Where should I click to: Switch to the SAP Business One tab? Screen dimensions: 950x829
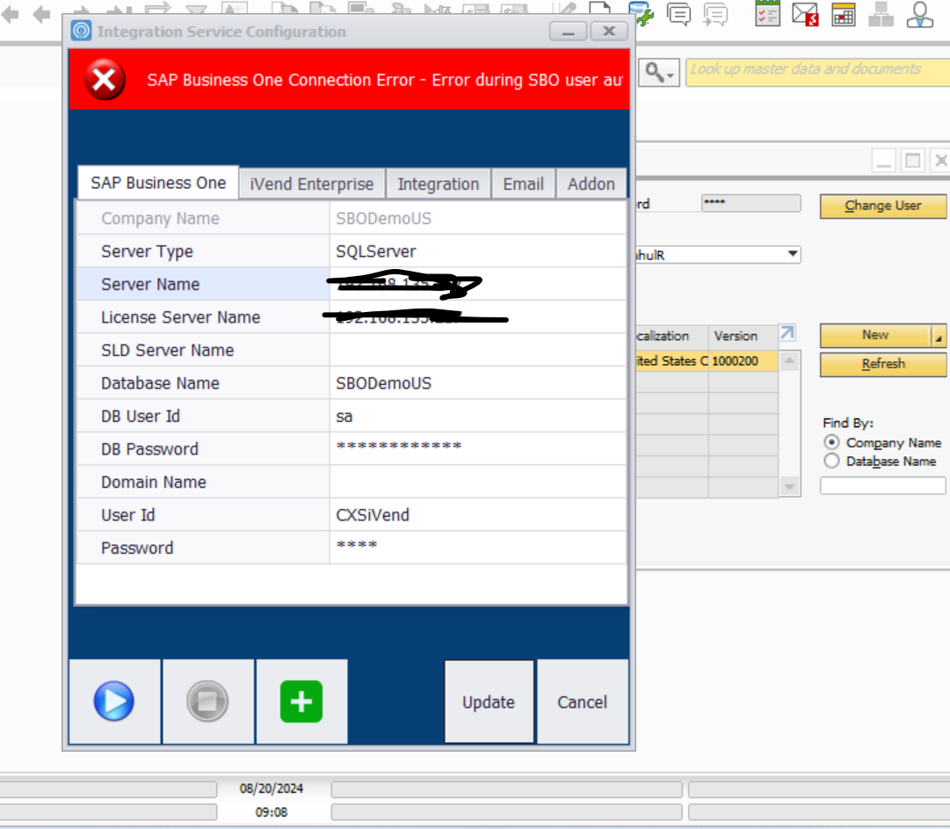(158, 182)
